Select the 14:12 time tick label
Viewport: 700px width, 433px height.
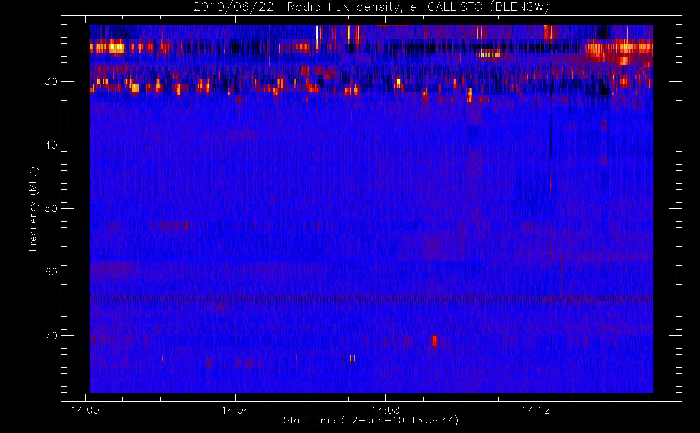(536, 410)
